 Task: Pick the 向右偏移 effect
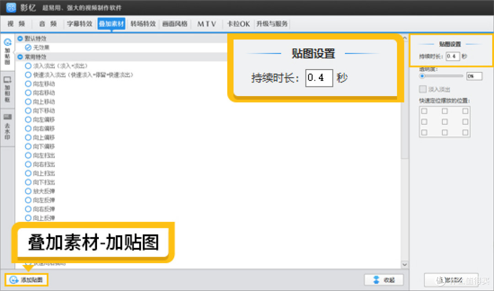point(40,129)
